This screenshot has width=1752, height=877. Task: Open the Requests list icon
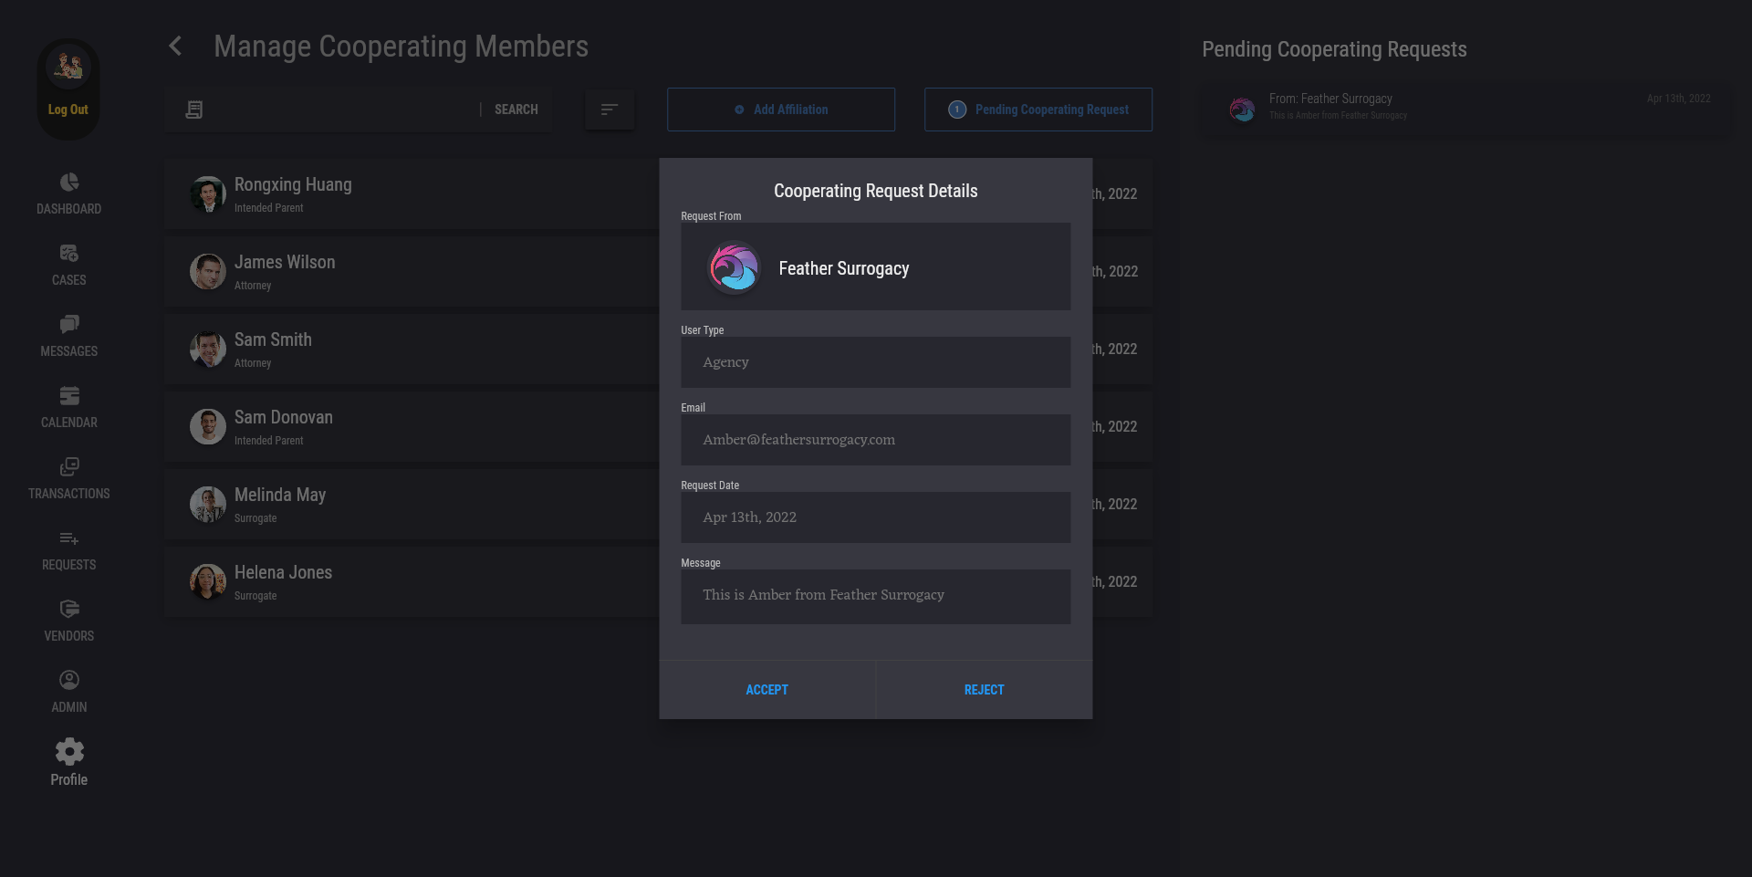click(x=69, y=538)
